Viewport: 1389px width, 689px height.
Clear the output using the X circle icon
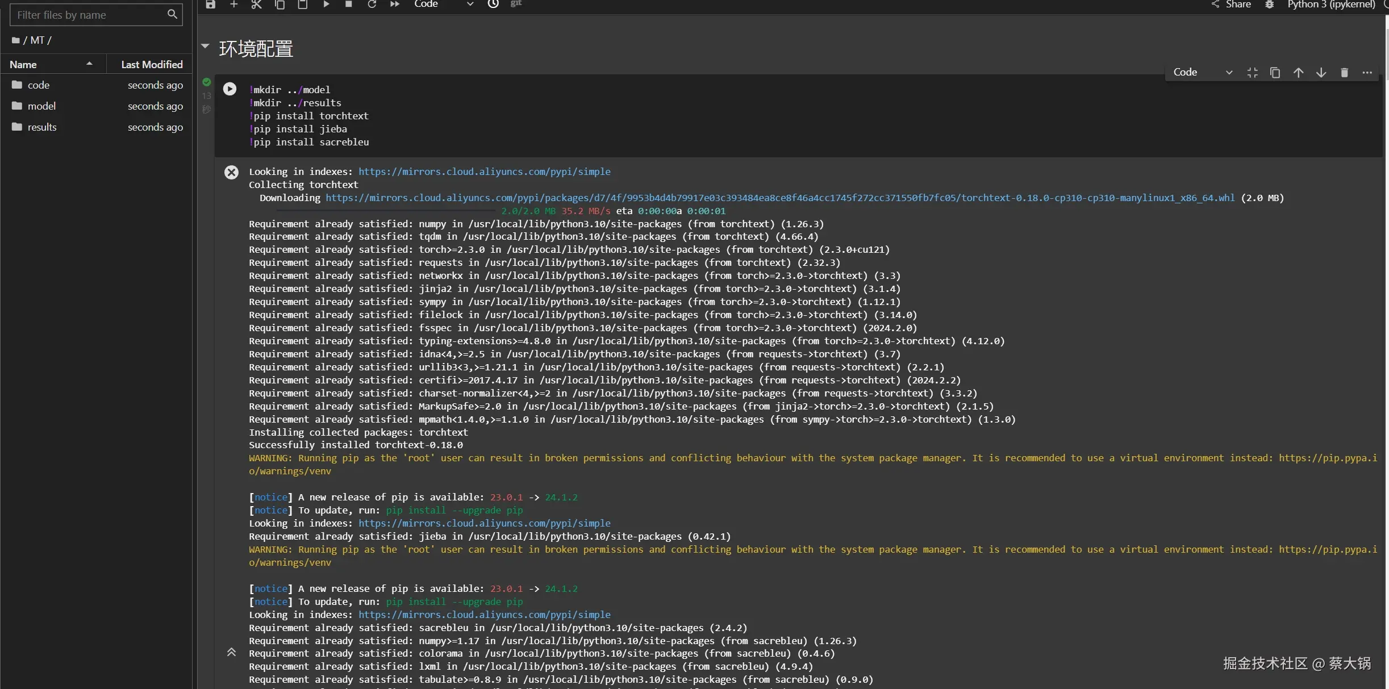(x=231, y=172)
